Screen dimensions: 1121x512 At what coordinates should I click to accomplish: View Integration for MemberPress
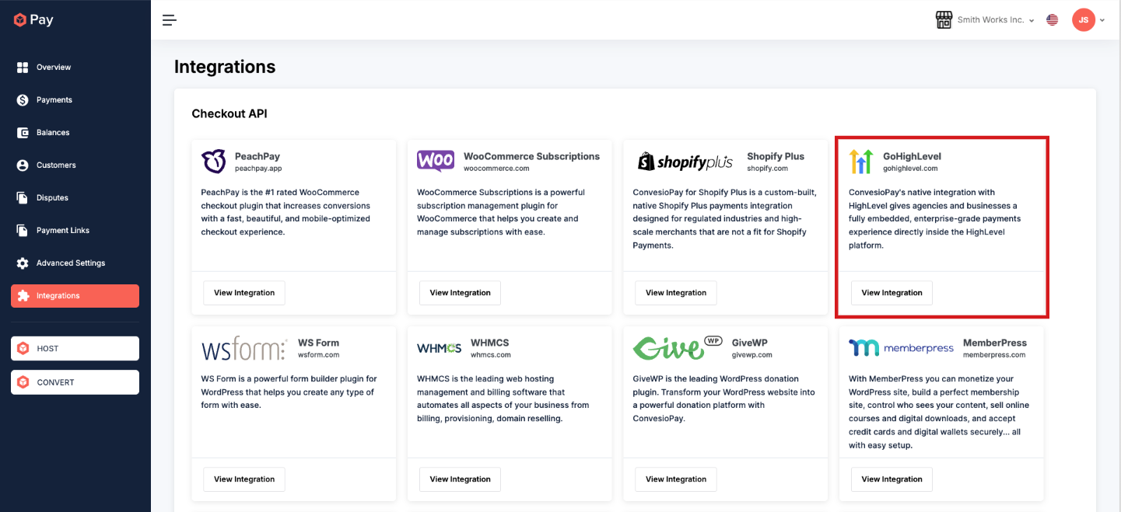(892, 479)
